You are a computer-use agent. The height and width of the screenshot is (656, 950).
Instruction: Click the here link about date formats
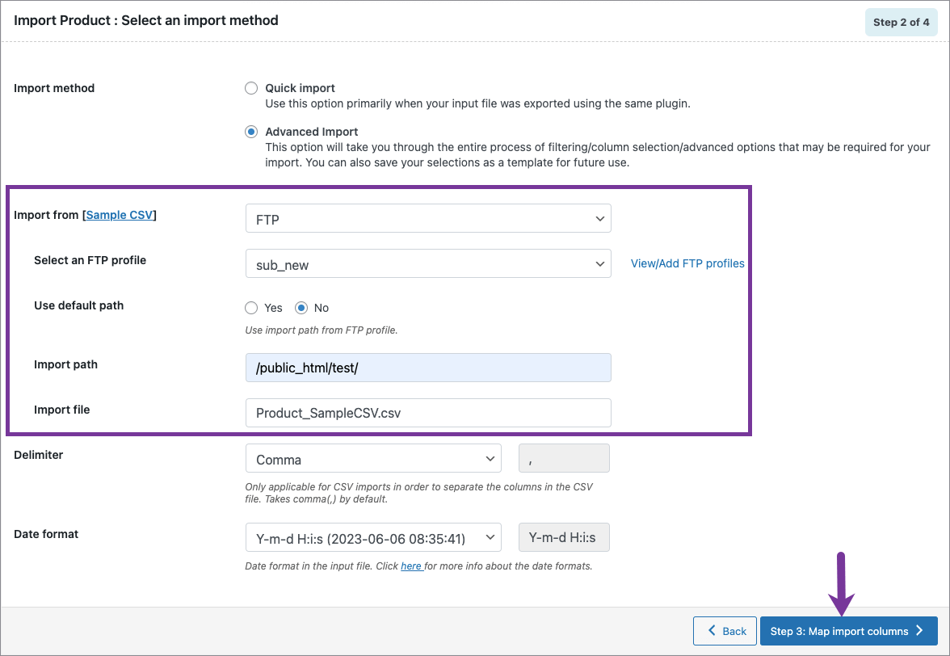412,566
